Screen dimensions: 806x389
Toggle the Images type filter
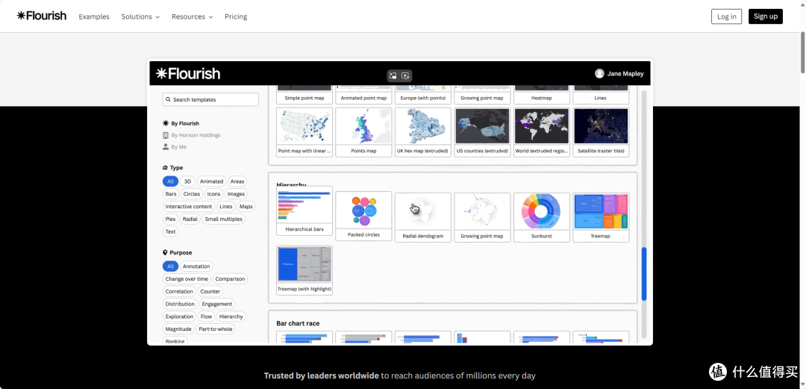236,194
